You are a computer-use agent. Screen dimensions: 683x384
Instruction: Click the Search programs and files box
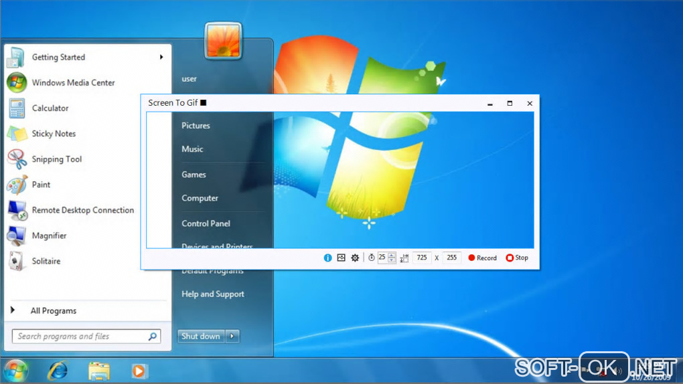point(86,337)
